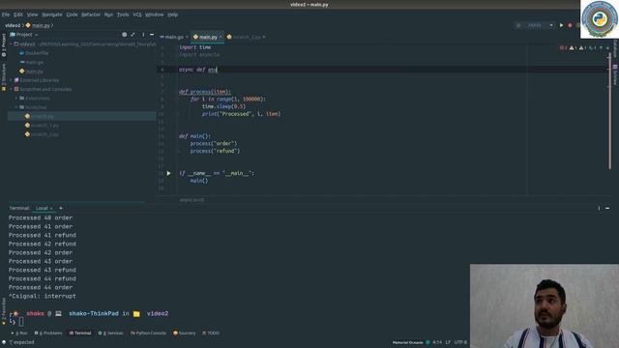
Task: Open the terminal panel options menu
Action: pyautogui.click(x=599, y=208)
